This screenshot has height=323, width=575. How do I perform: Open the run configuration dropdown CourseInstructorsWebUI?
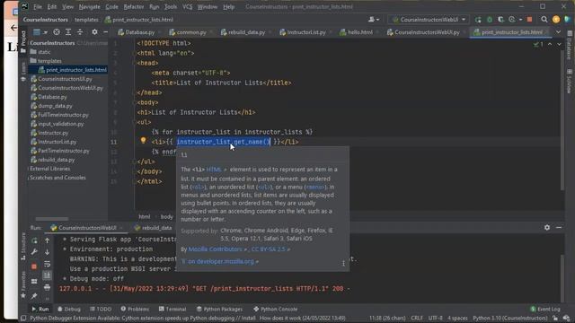coord(429,20)
